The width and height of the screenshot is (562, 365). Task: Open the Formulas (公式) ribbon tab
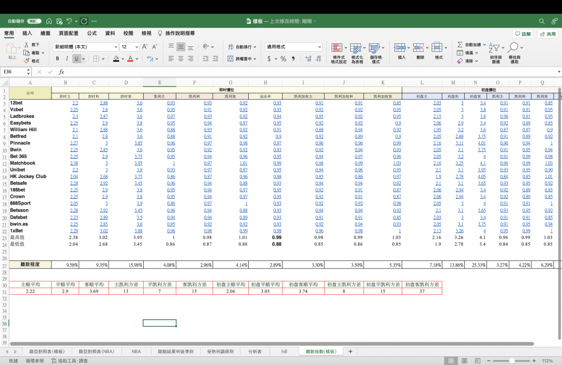(x=92, y=33)
